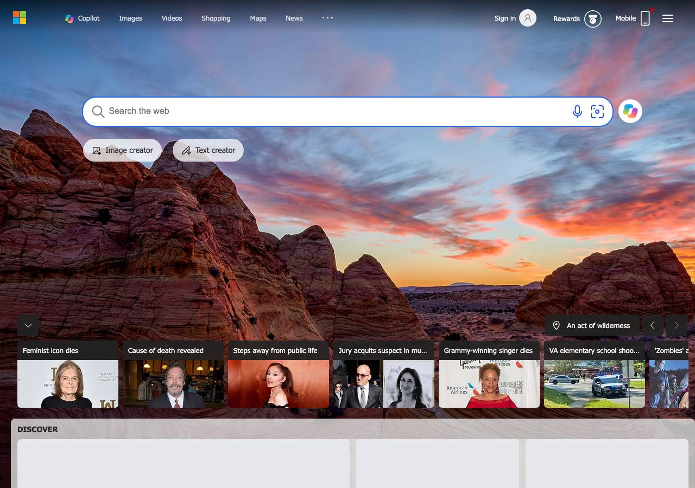This screenshot has height=488, width=695.
Task: Open Copilot from the top navigation
Action: tap(83, 18)
